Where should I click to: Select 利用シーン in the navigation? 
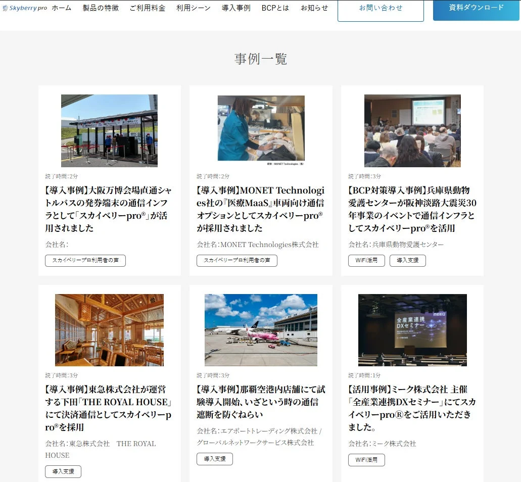pos(193,8)
